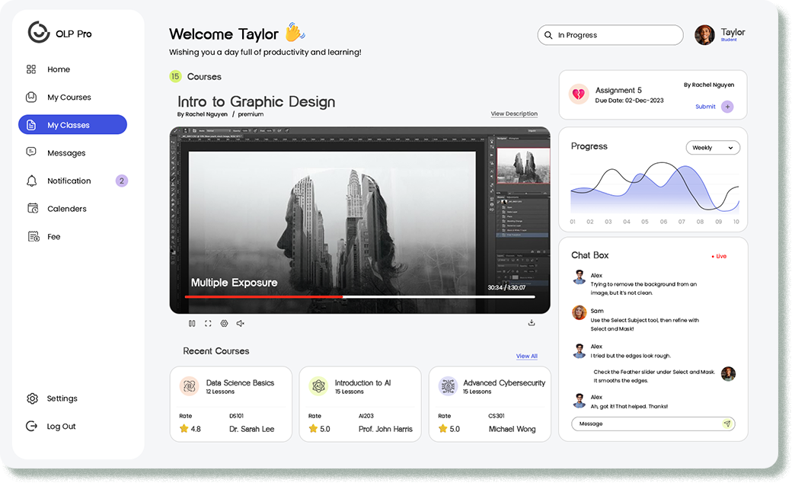Send the chat message with paper plane icon
Viewport: 792px width, 483px height.
point(727,424)
